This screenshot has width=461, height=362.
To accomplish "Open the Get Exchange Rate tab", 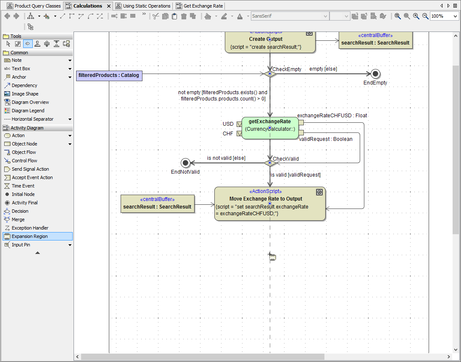I will pos(203,6).
